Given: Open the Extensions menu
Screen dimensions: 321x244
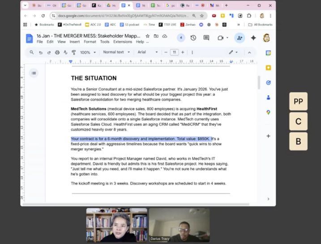Looking at the screenshot, I should point(122,42).
